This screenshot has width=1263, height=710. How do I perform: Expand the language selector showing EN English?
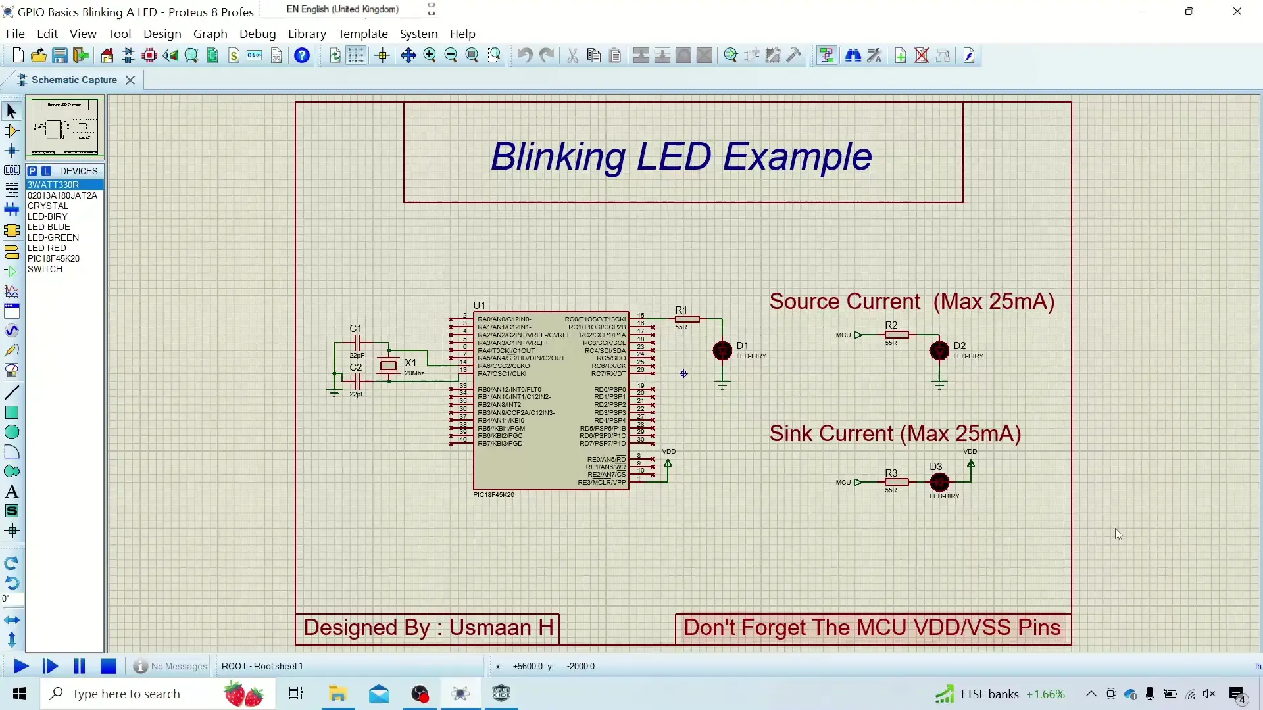pyautogui.click(x=342, y=9)
